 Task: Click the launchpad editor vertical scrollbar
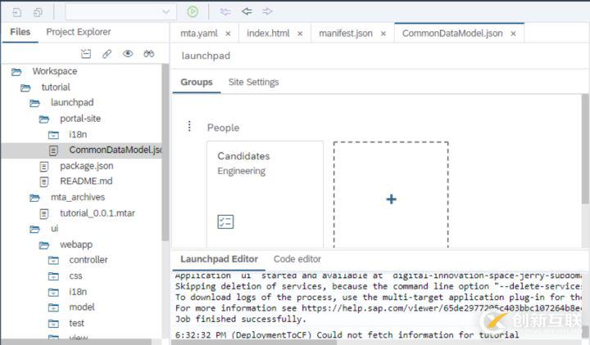point(585,149)
